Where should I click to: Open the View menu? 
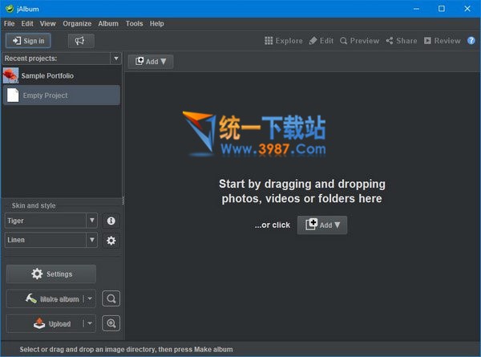coord(48,23)
